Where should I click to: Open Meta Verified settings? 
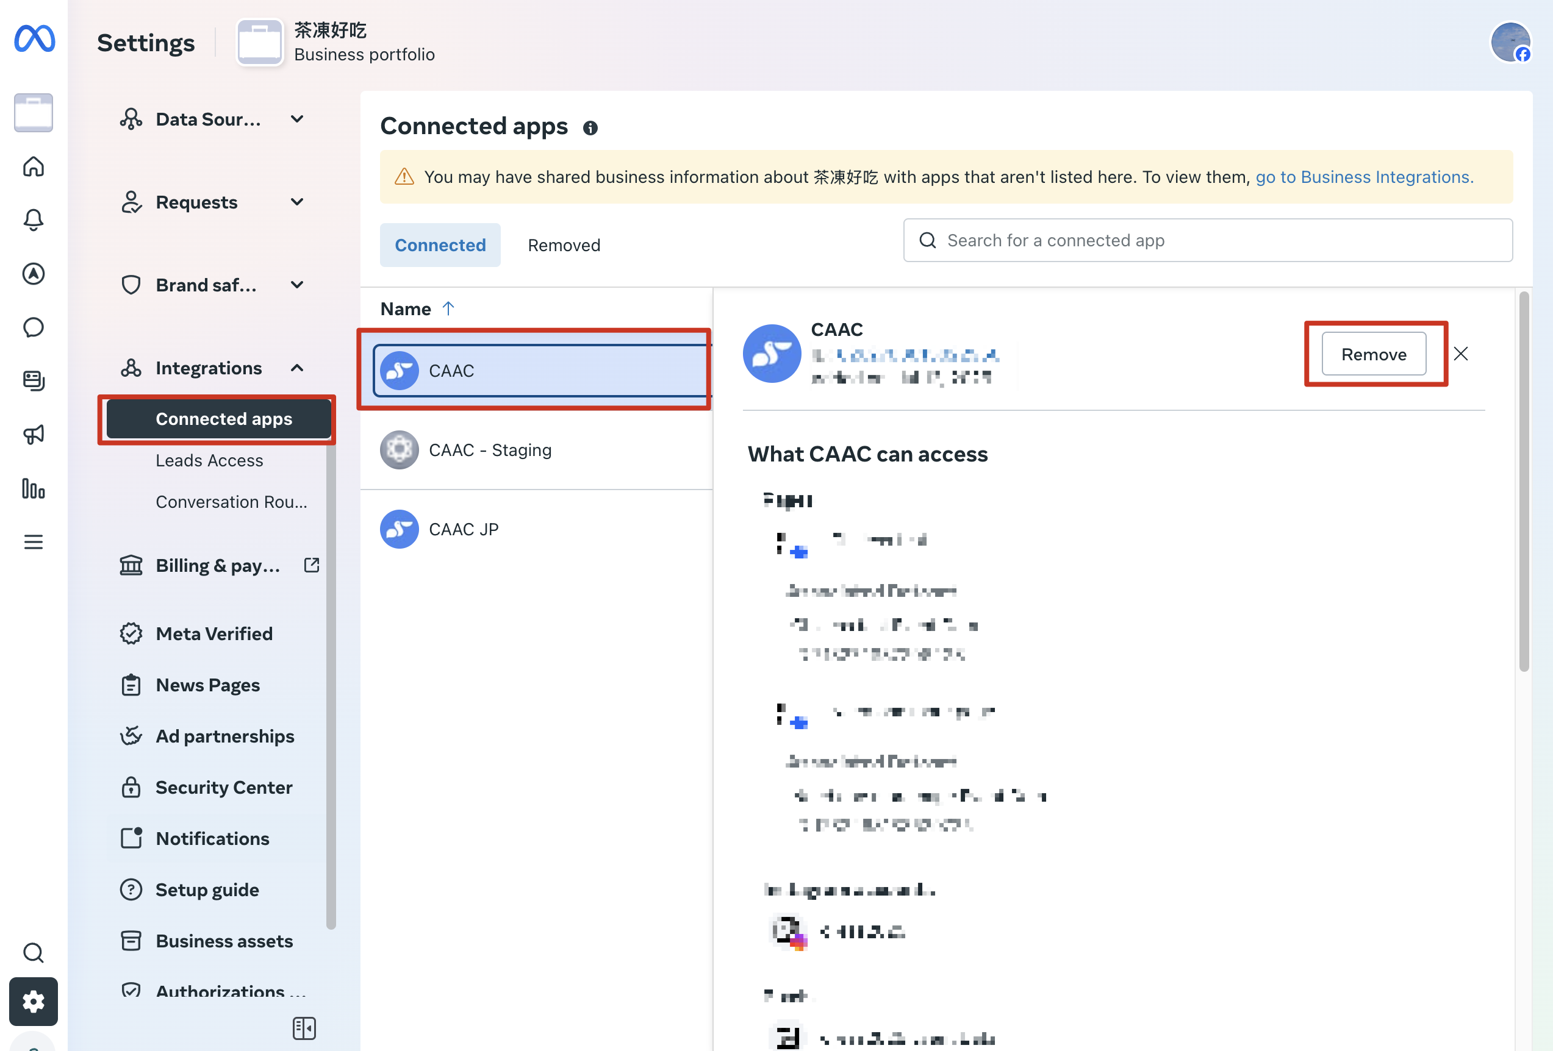click(214, 633)
